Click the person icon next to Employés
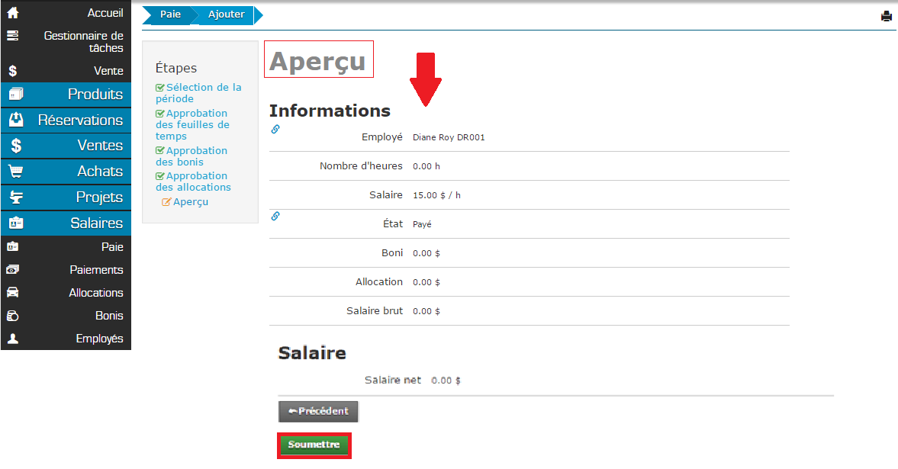Viewport: 898px width, 469px height. 13,339
